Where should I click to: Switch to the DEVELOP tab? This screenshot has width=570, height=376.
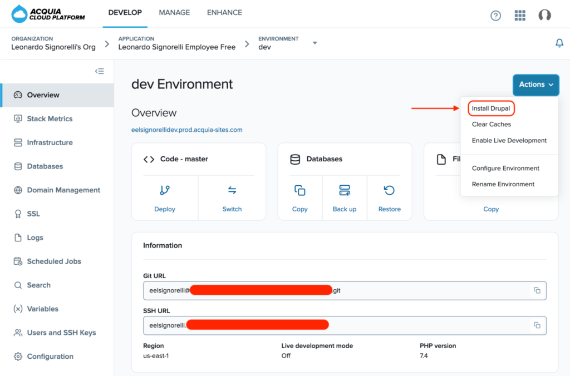125,13
